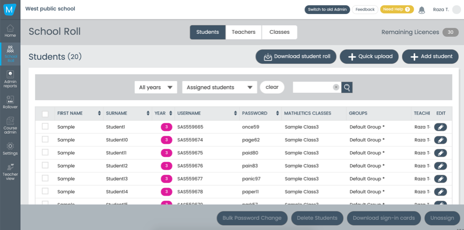Edit Student1 with pencil icon
Image resolution: width=464 pixels, height=230 pixels.
click(440, 127)
